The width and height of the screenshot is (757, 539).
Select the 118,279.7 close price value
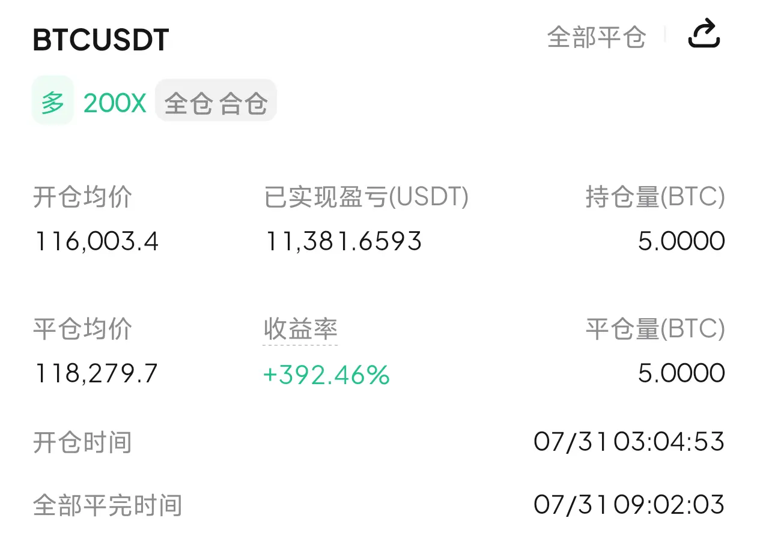(x=96, y=374)
